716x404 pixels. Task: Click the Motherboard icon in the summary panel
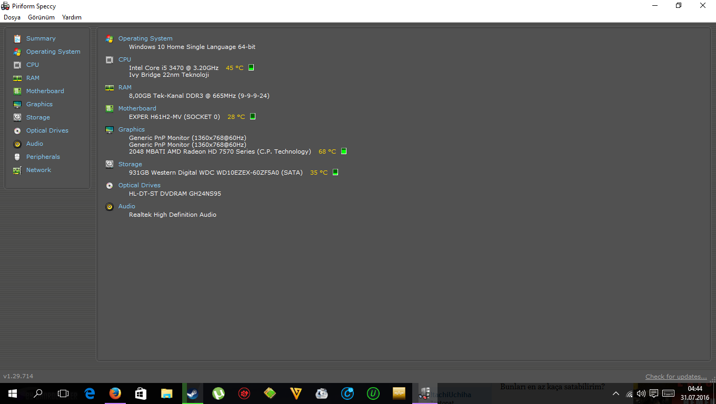[x=110, y=108]
